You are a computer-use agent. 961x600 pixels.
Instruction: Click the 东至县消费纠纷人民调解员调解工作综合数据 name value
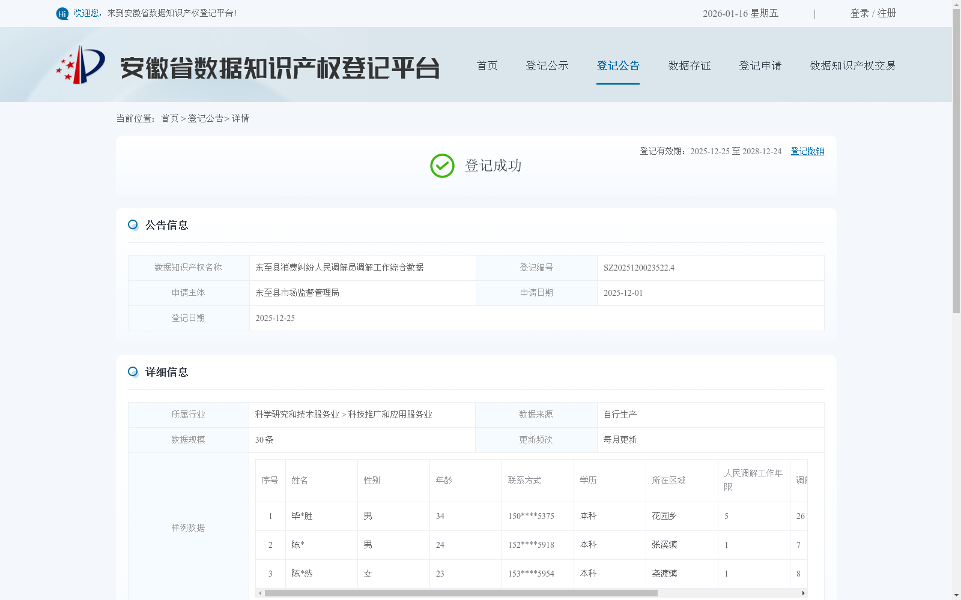click(x=339, y=268)
